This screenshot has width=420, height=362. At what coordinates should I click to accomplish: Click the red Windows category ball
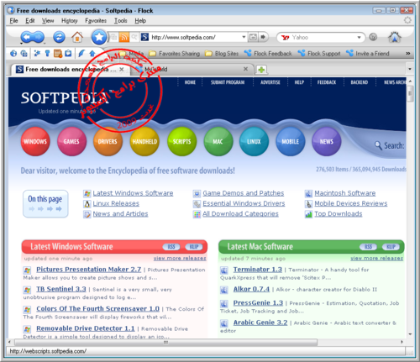point(35,141)
